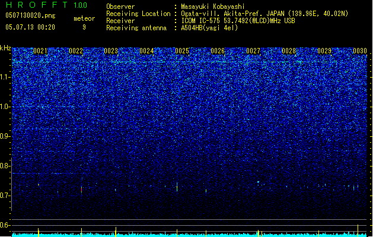Screen dimensions: 373x237
Task: Click the 0025 time marker
Action: tap(182, 51)
